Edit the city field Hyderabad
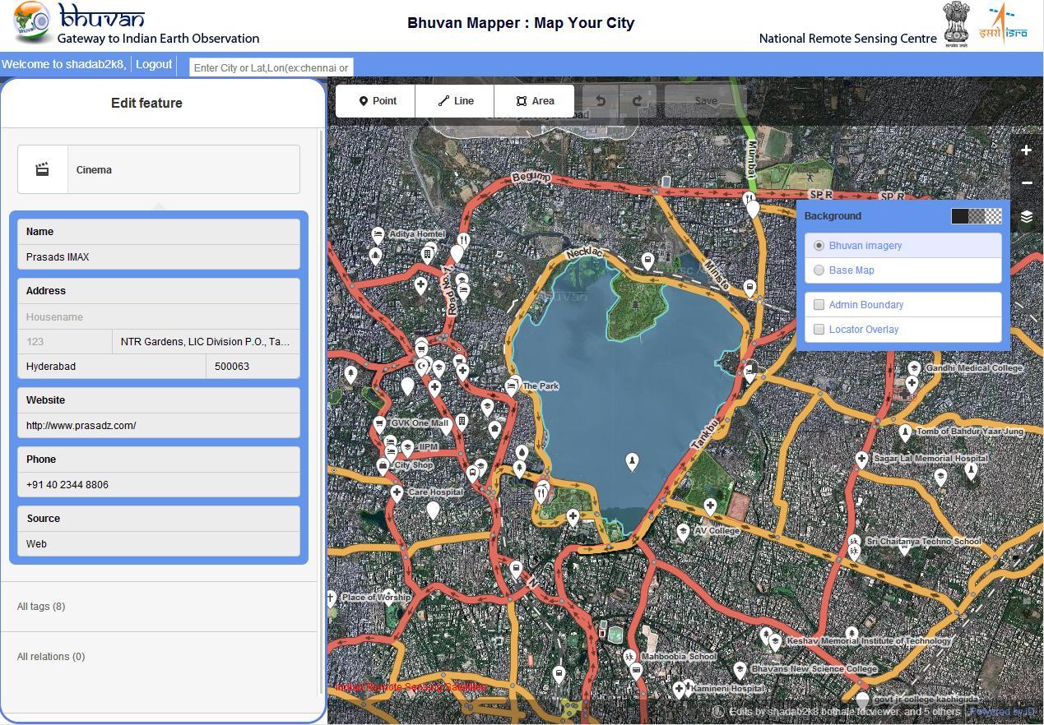 112,367
